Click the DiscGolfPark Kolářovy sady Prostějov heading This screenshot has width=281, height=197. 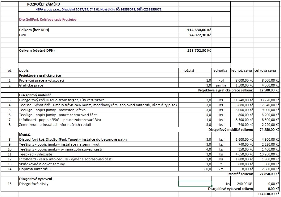[48, 19]
